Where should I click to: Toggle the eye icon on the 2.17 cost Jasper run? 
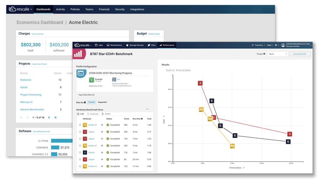coord(102,132)
